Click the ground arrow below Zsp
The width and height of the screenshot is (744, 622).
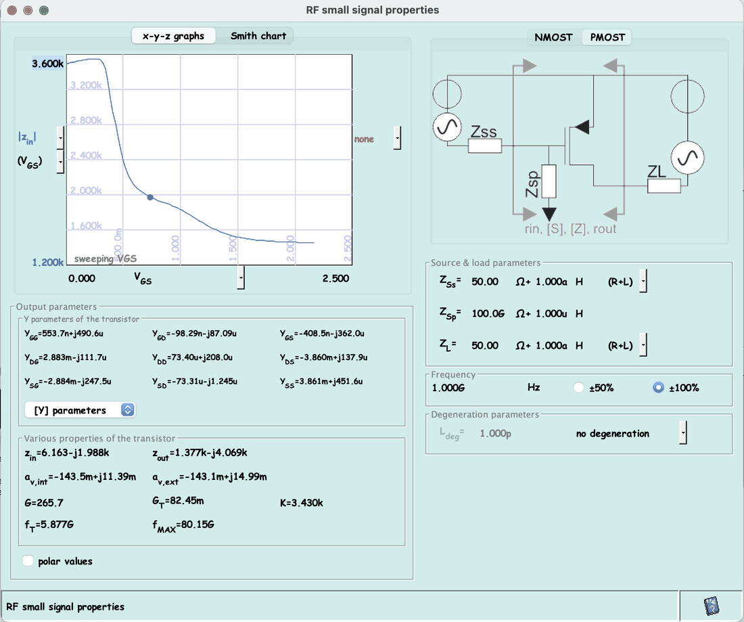[x=549, y=214]
